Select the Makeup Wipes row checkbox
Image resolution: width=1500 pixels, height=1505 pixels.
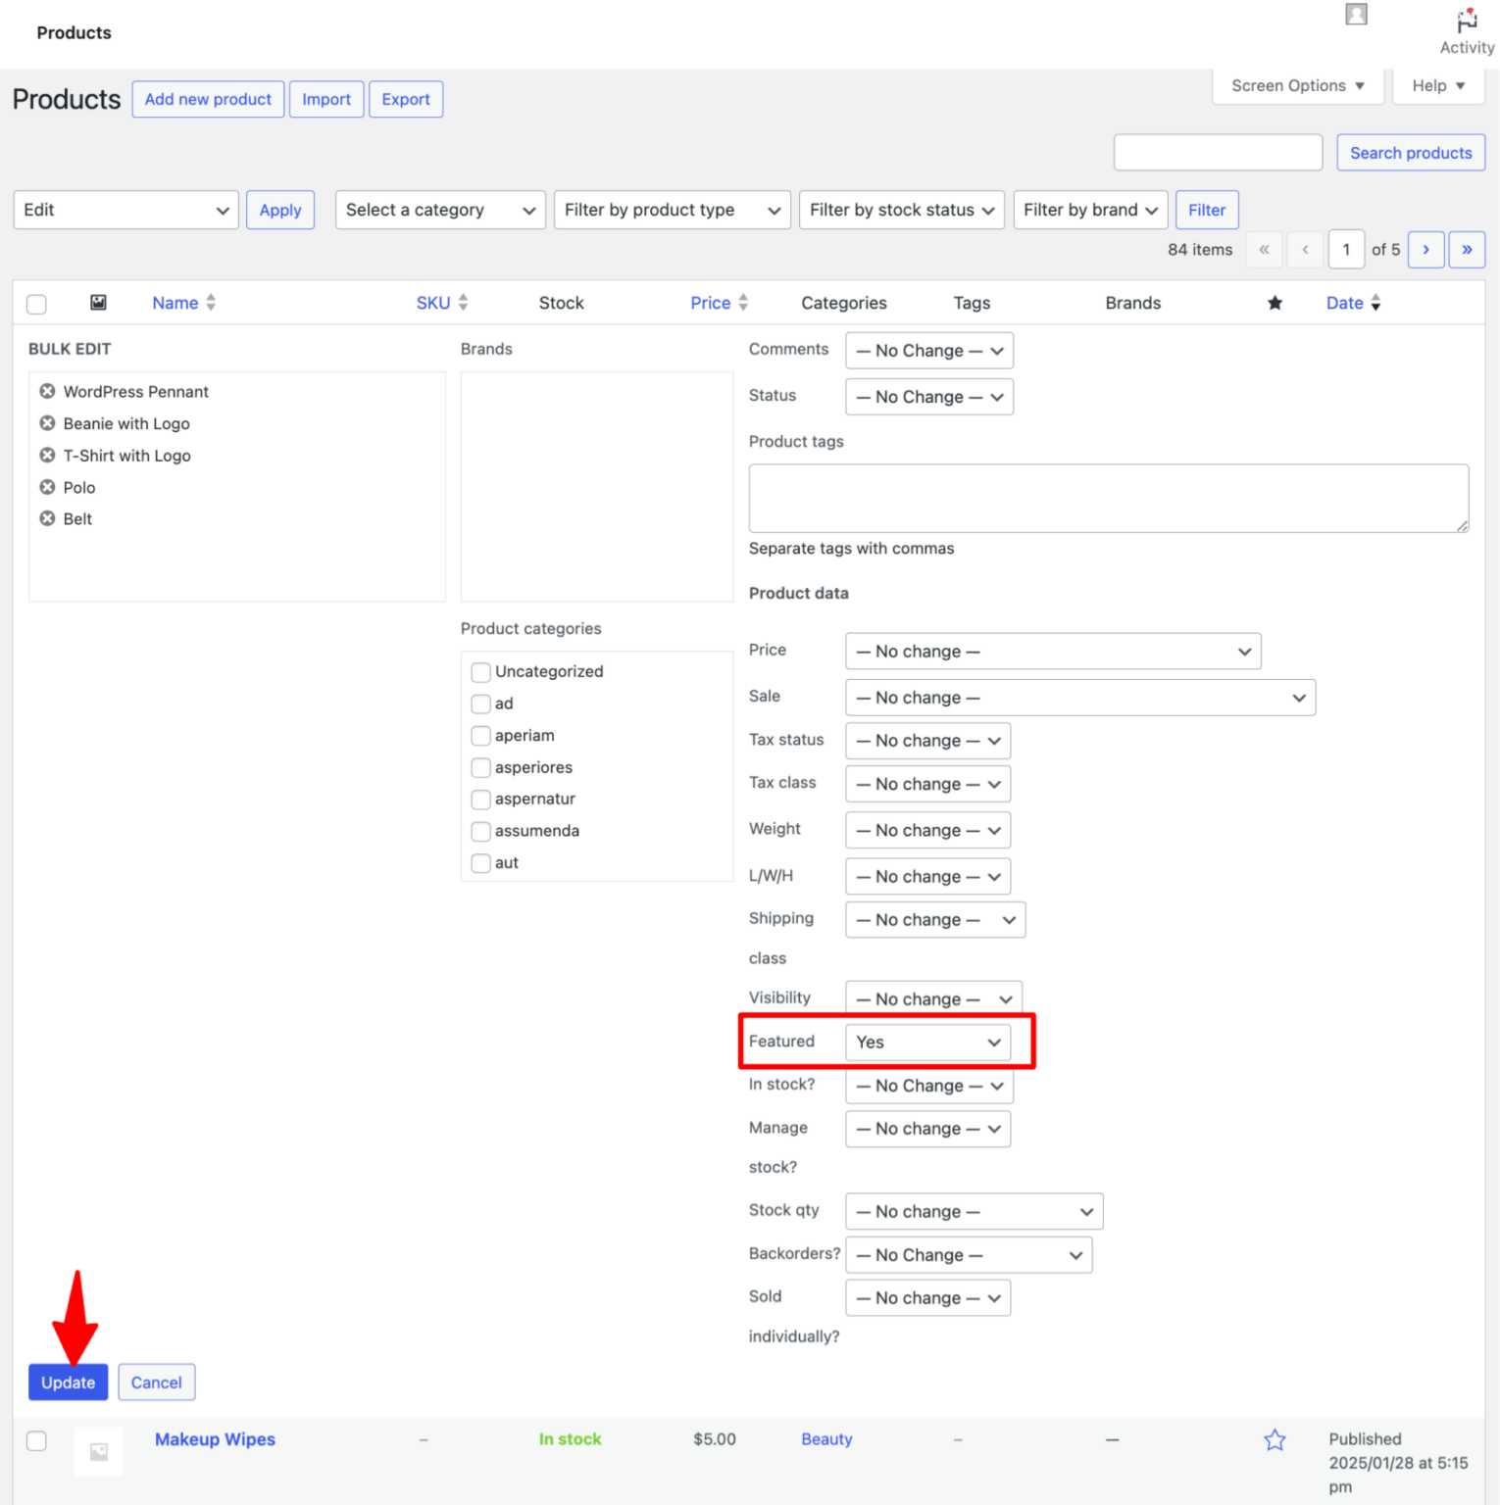[36, 1440]
